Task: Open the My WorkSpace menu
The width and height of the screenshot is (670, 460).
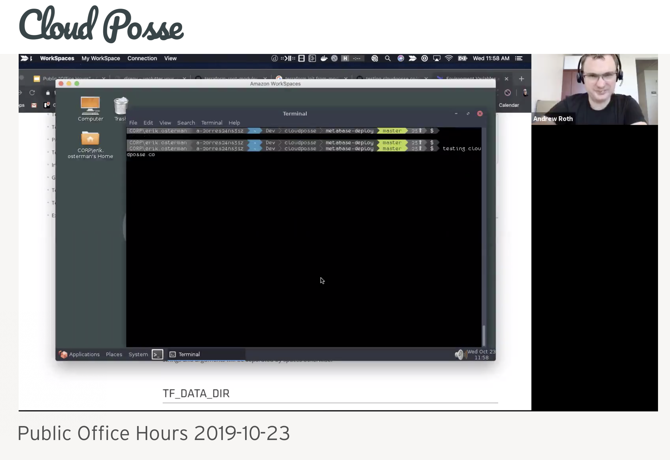Action: coord(101,58)
